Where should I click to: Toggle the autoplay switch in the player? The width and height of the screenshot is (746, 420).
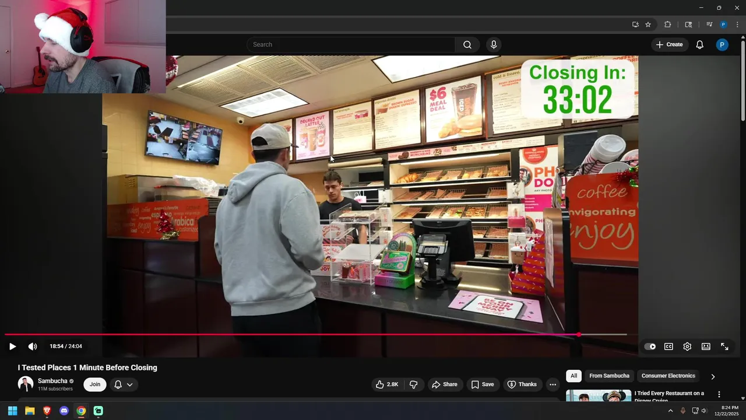pos(650,346)
